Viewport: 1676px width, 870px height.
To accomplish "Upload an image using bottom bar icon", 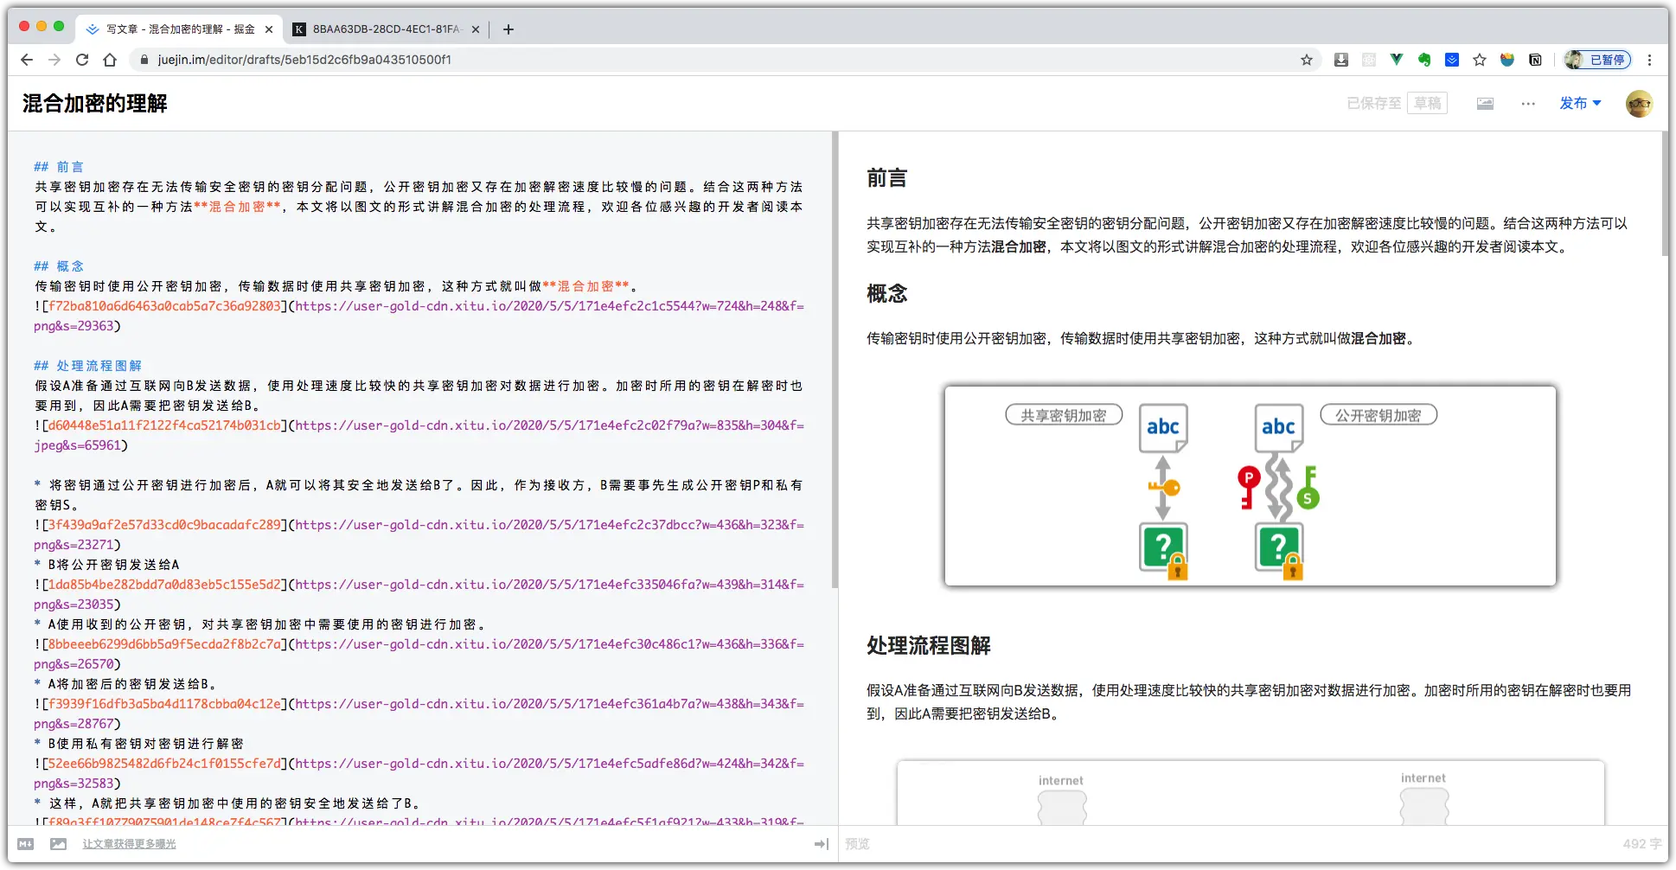I will (x=58, y=844).
